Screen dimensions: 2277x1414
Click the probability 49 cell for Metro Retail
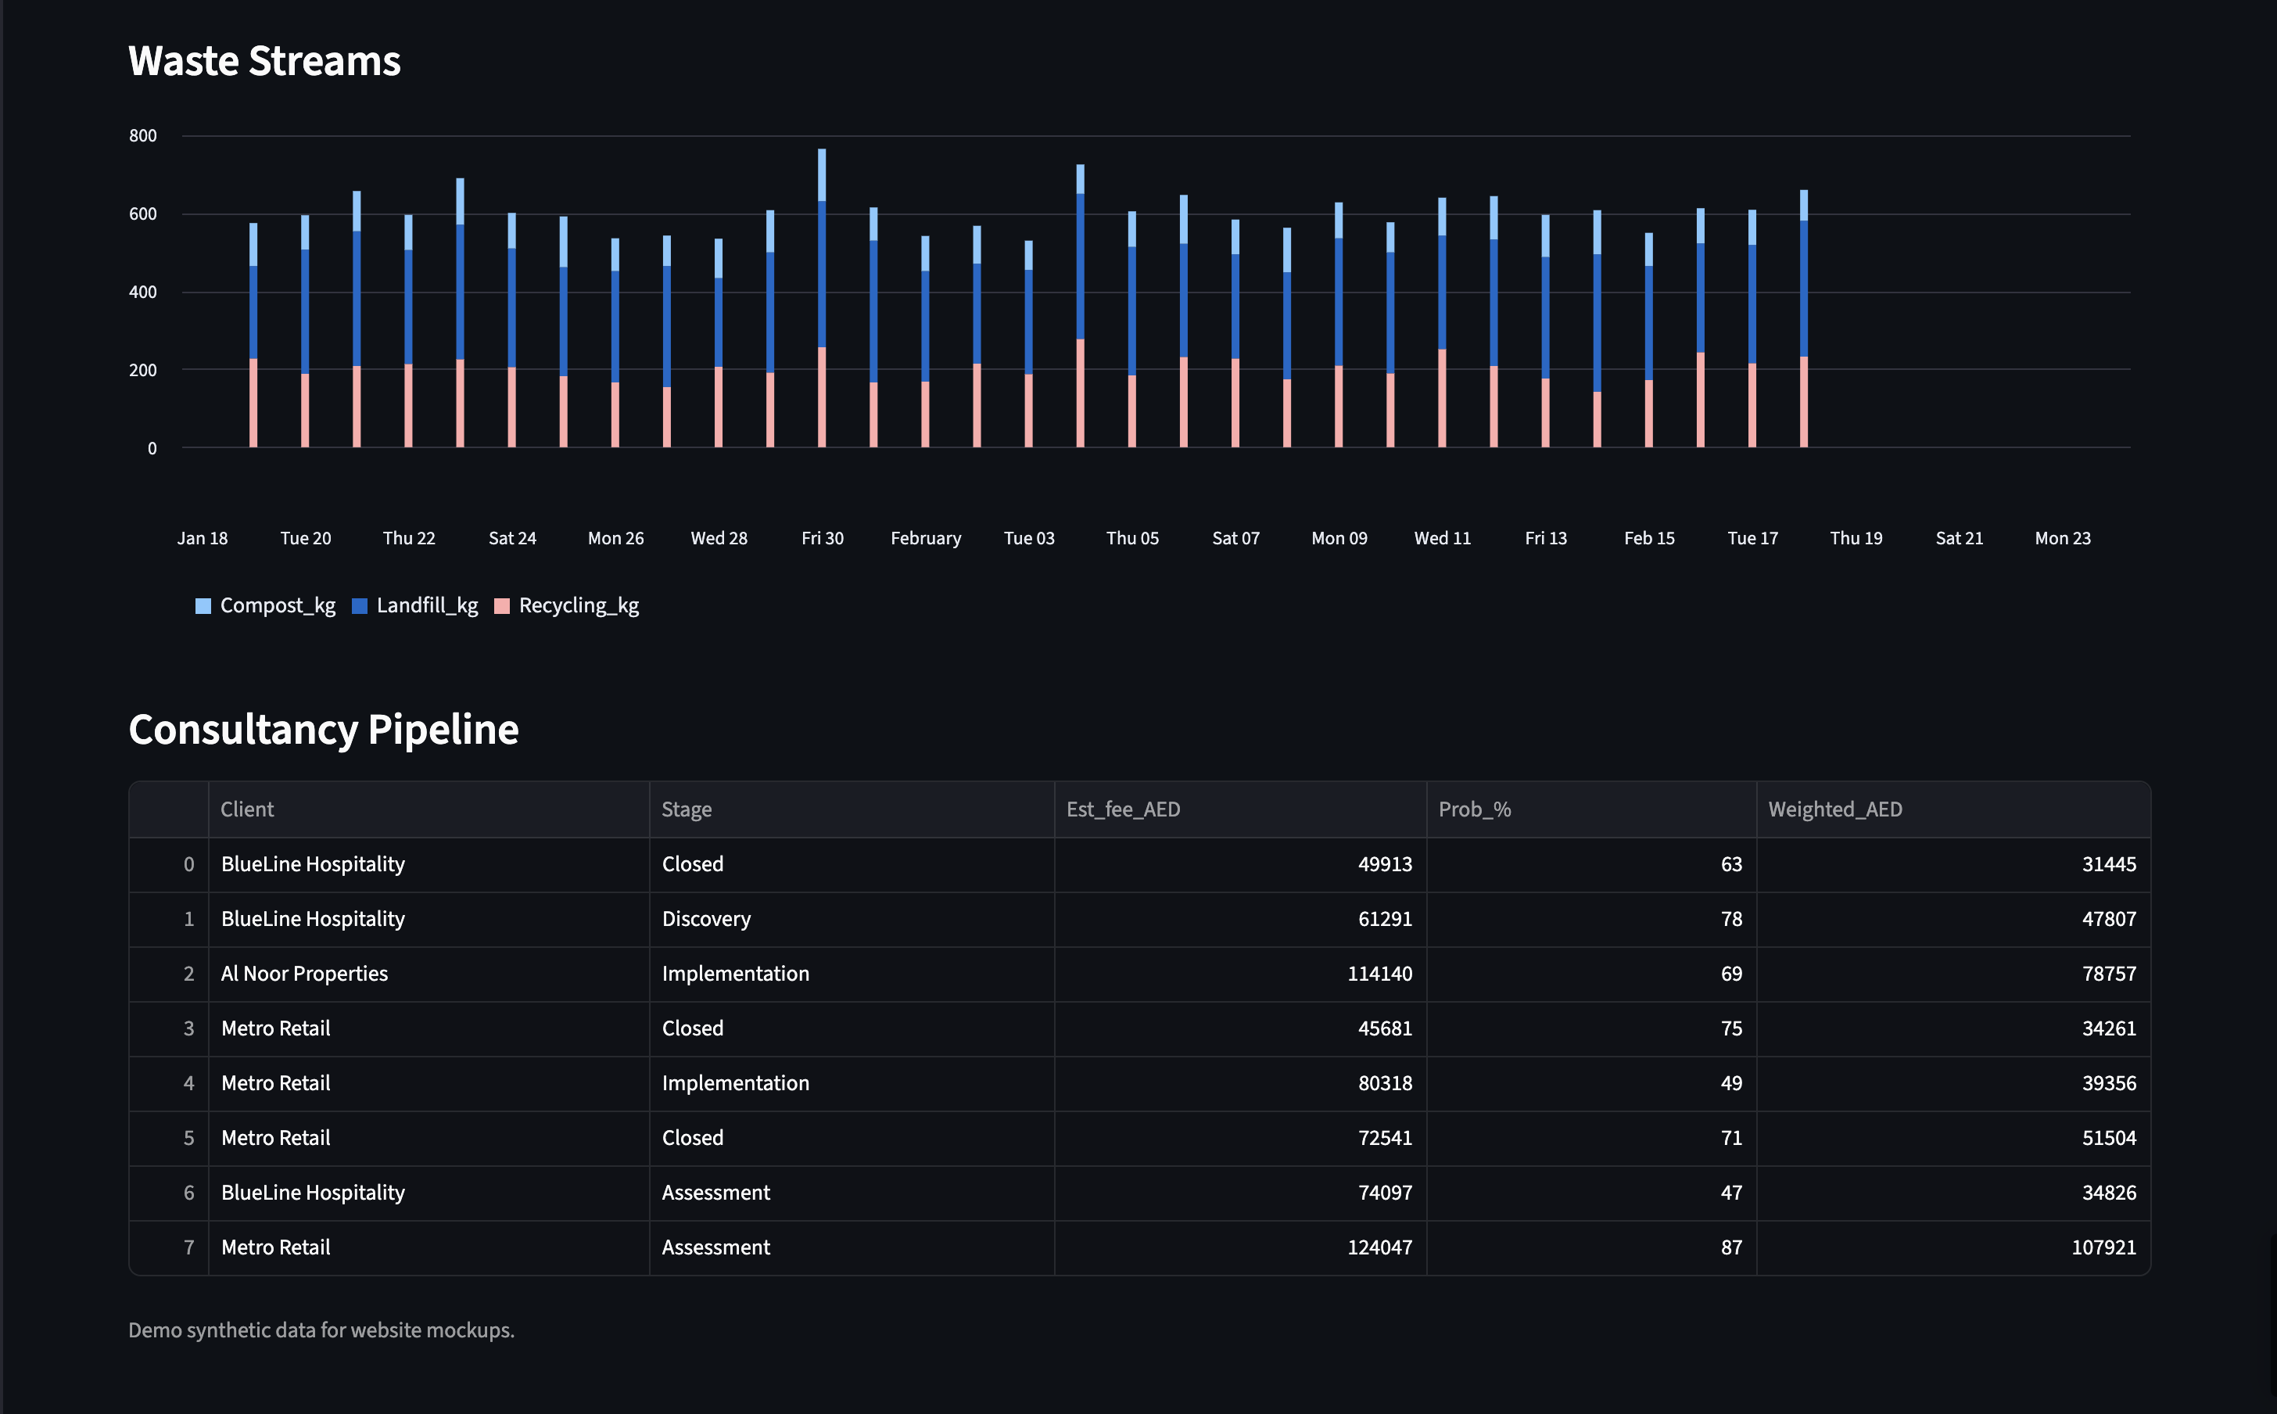[1730, 1083]
